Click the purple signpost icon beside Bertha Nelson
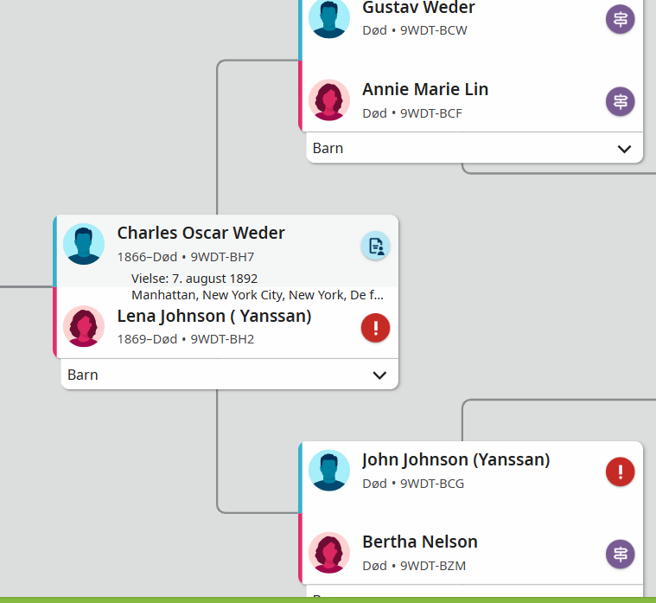The image size is (656, 603). click(x=620, y=554)
